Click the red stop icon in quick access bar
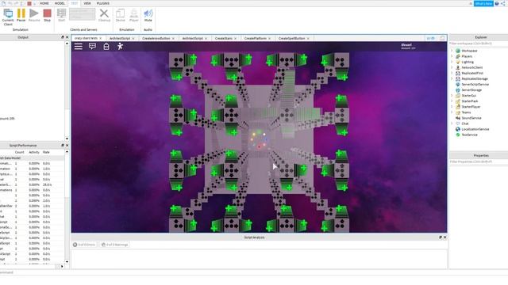 click(29, 3)
